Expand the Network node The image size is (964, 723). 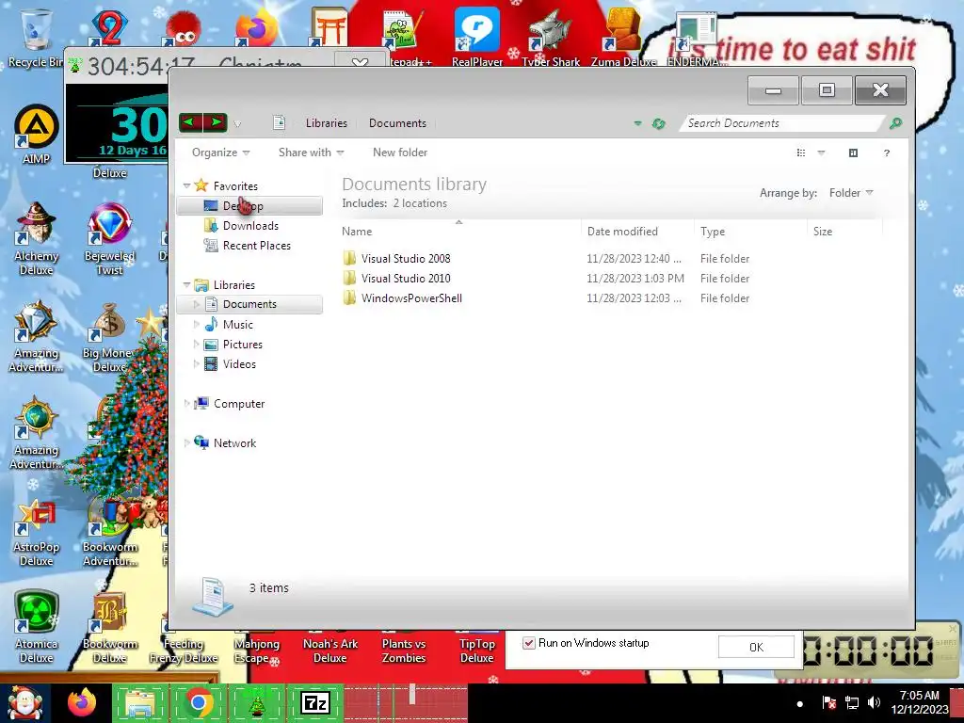pyautogui.click(x=187, y=443)
